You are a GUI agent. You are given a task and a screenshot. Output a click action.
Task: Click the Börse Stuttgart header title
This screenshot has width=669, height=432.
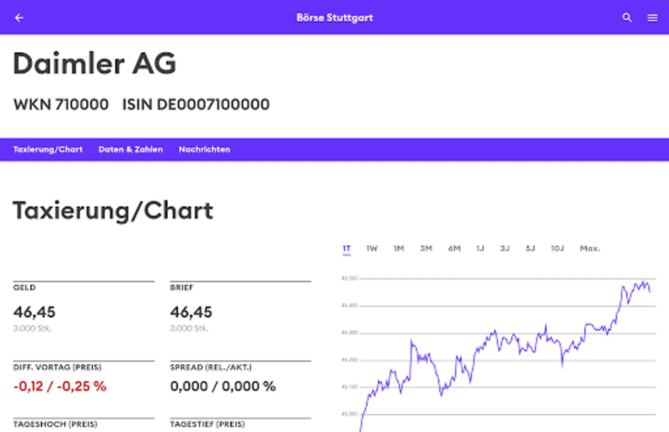tap(334, 18)
